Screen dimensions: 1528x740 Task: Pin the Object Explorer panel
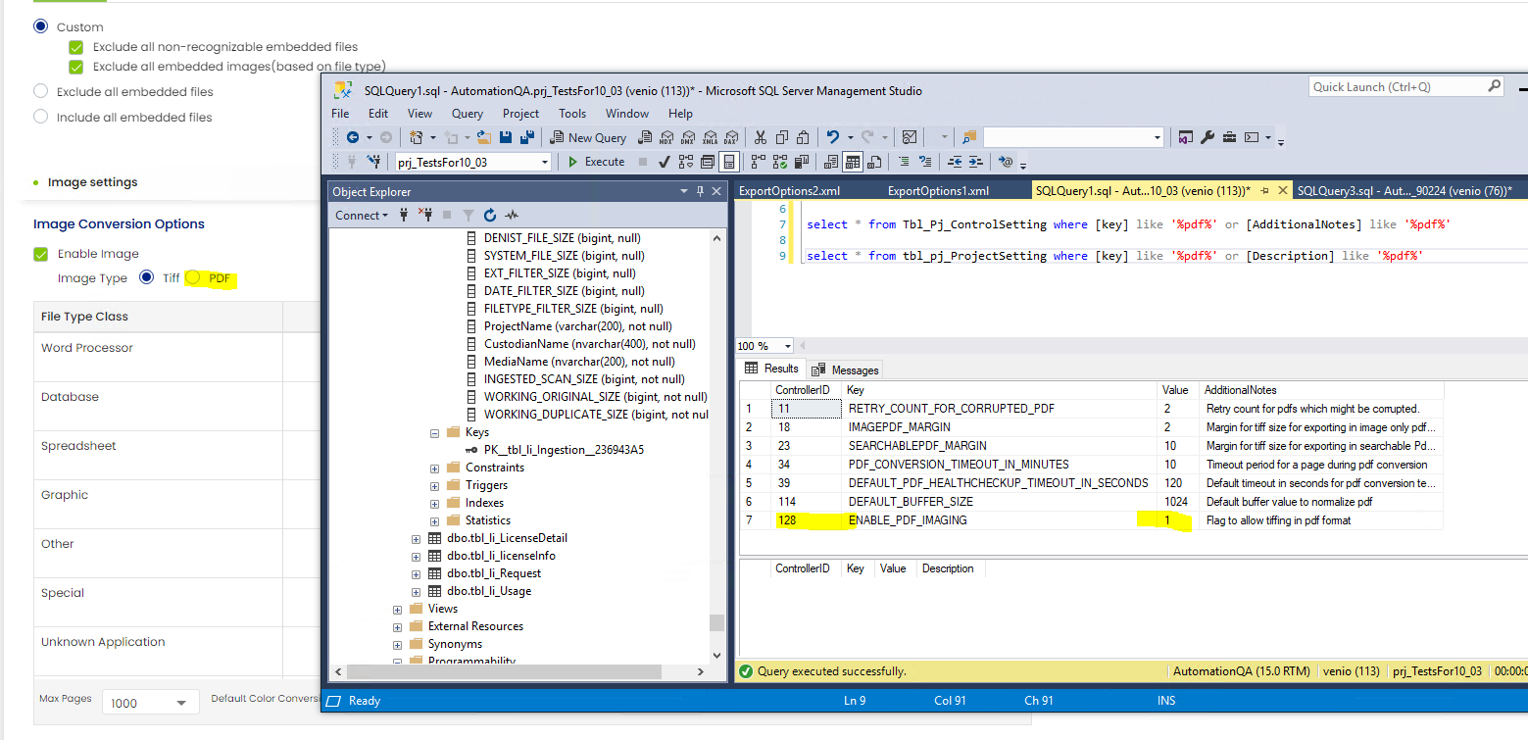[700, 191]
